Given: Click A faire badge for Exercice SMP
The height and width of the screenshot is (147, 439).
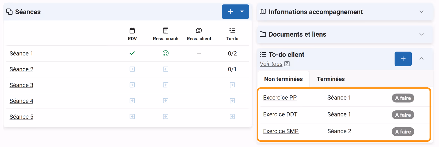Looking at the screenshot, I should tap(403, 132).
